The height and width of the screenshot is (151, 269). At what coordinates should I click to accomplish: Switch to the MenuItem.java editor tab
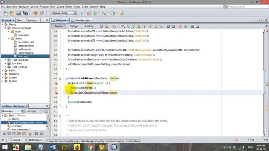pos(82,21)
